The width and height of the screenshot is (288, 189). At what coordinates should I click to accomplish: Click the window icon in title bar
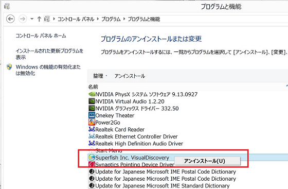coord(7,7)
